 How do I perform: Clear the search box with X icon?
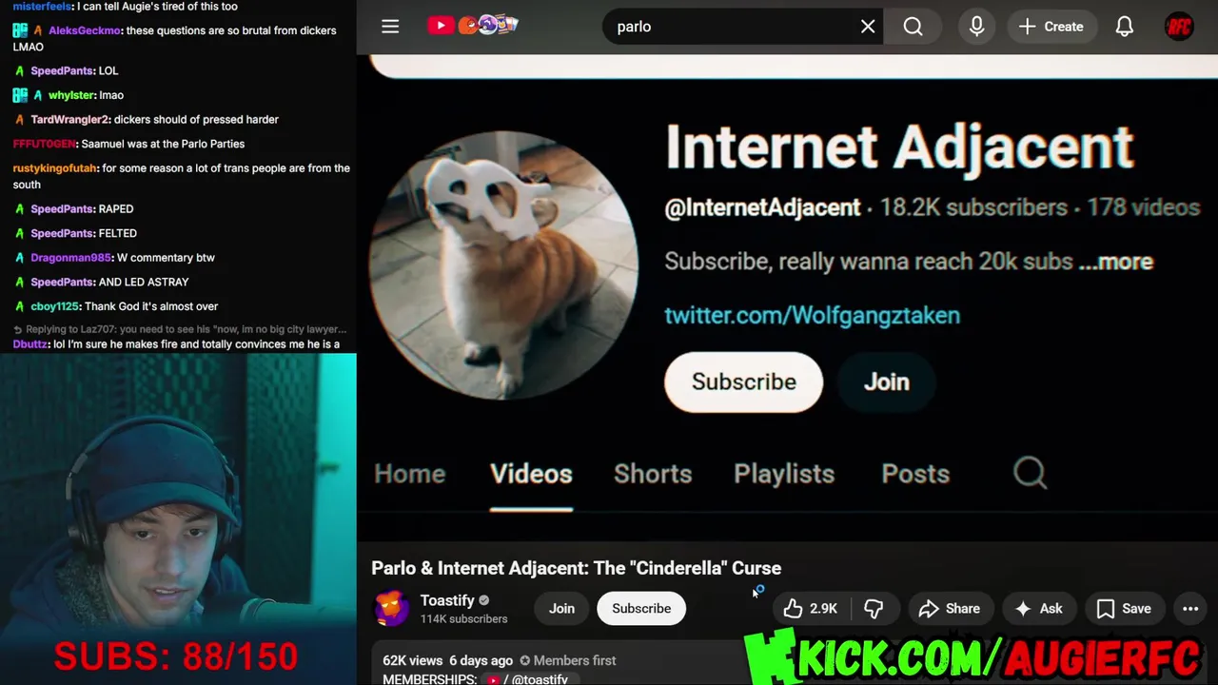(x=868, y=27)
